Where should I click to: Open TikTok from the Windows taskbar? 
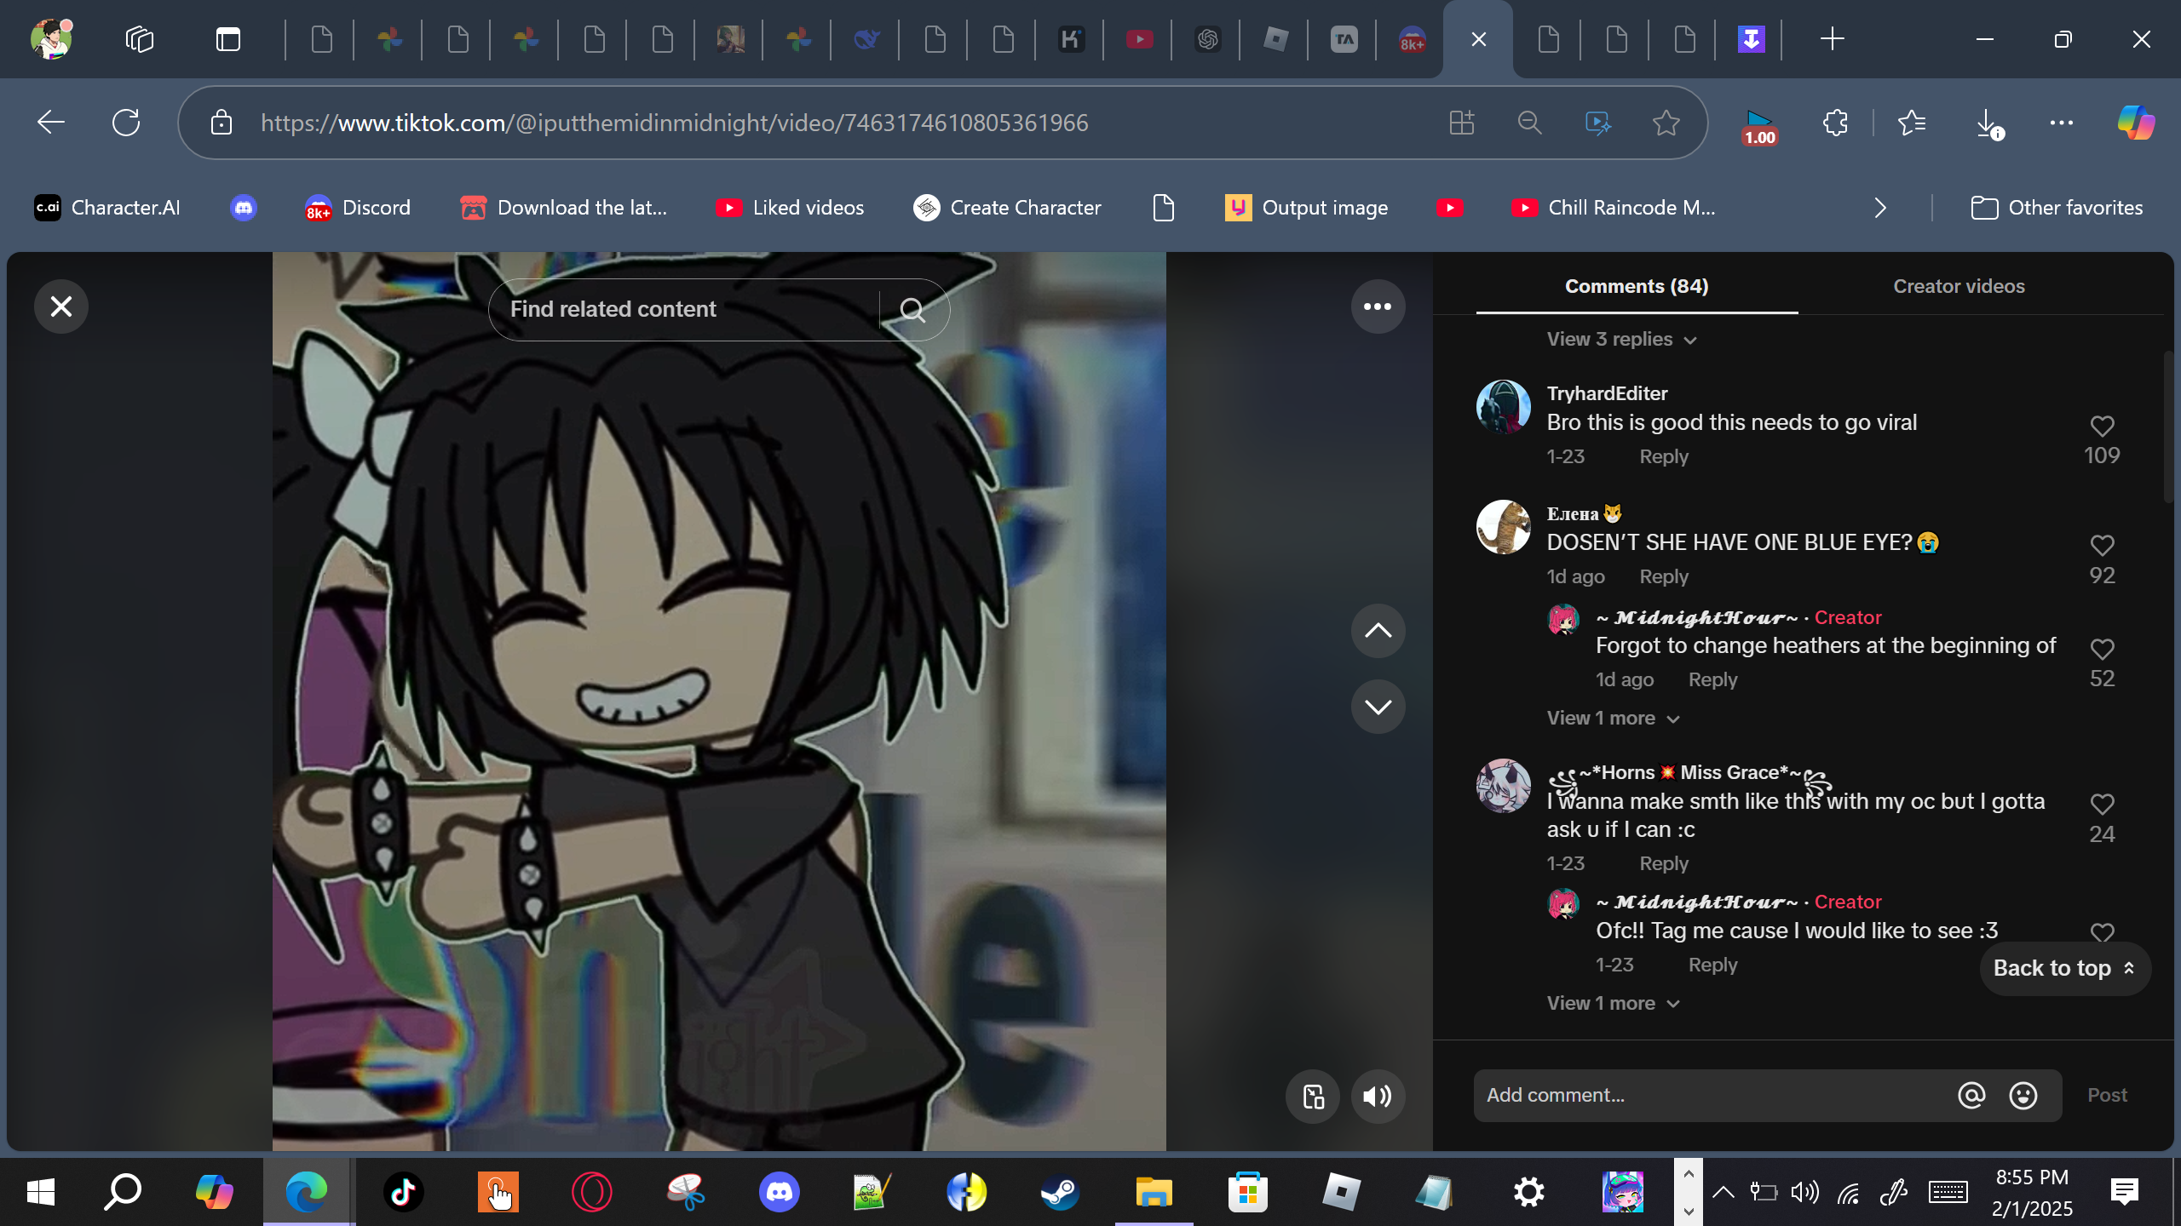[403, 1192]
